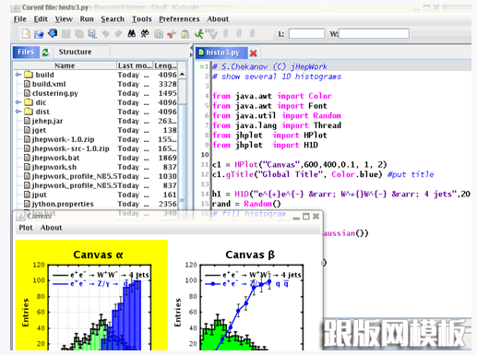Select jehep.jar in the file list
Image resolution: width=477 pixels, height=355 pixels.
click(x=47, y=121)
